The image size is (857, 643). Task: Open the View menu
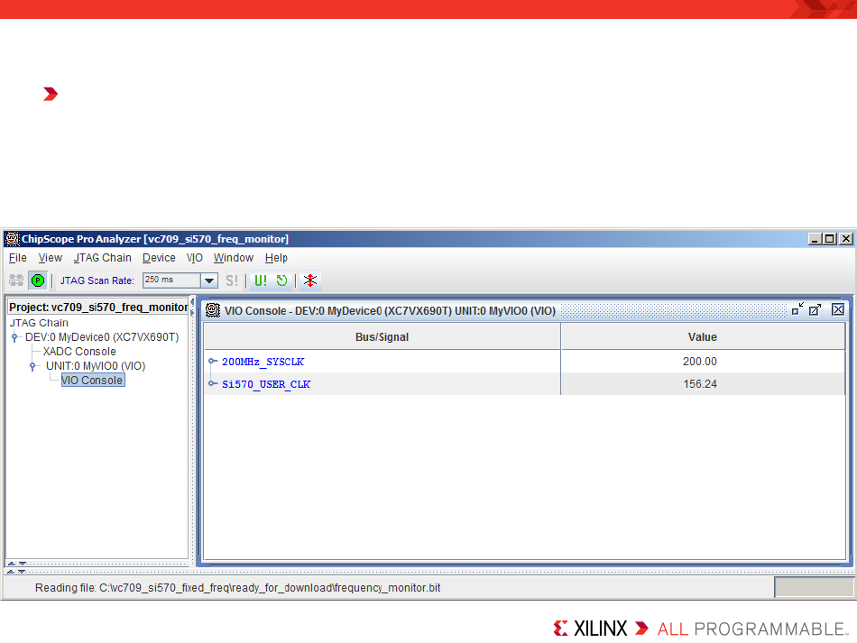click(51, 258)
